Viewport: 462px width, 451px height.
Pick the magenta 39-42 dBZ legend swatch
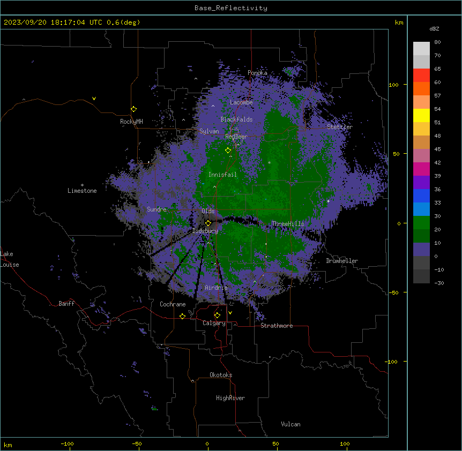coord(421,169)
